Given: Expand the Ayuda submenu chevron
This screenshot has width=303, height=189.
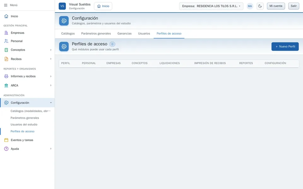Looking at the screenshot, I should pyautogui.click(x=51, y=148).
